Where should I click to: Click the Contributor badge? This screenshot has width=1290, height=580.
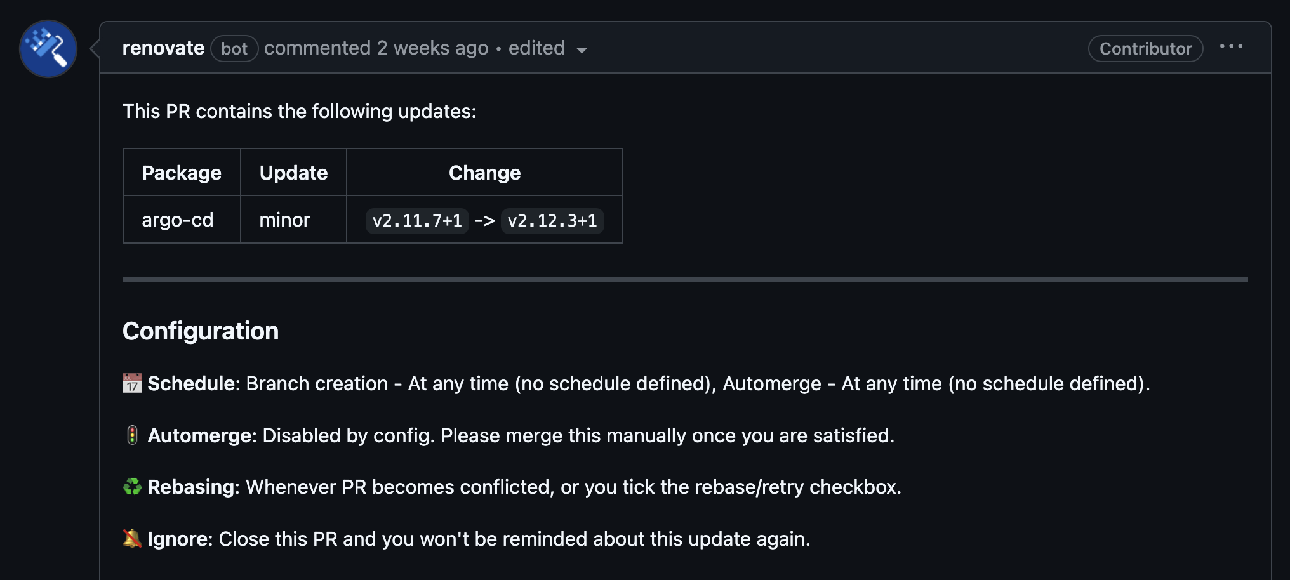pyautogui.click(x=1145, y=49)
